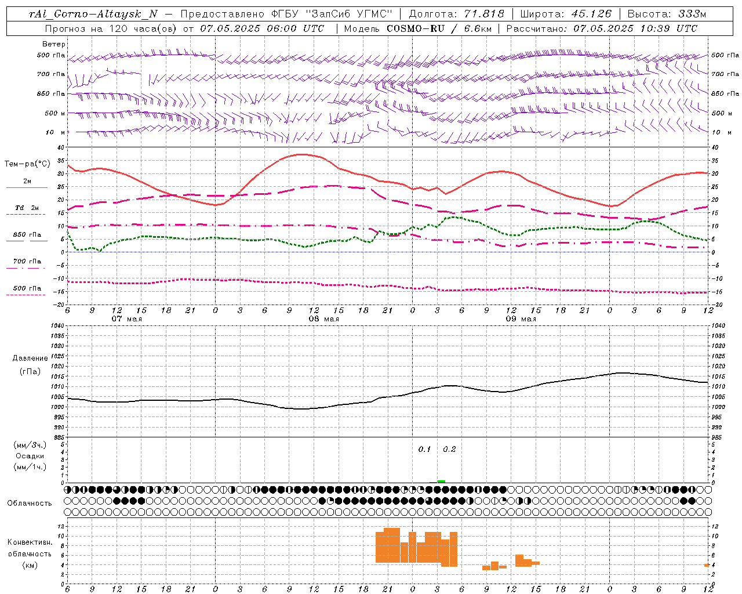Image resolution: width=742 pixels, height=594 pixels.
Task: Click the 500 гПа temperature legend entry
Action: [x=27, y=288]
